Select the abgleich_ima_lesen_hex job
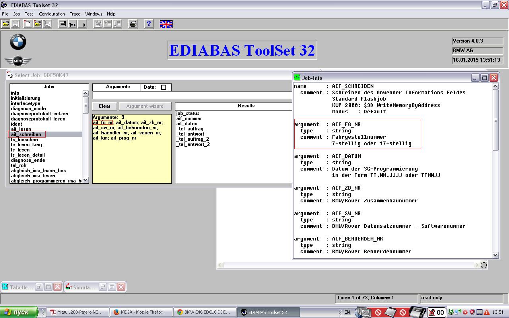Image resolution: width=509 pixels, height=318 pixels. (x=46, y=171)
